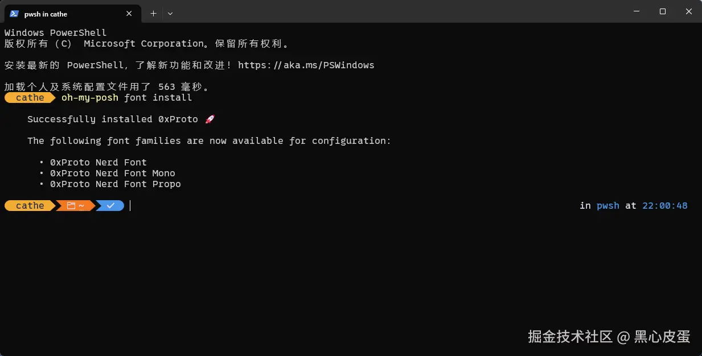This screenshot has width=702, height=356.
Task: Click the blue "pwsh" shell name
Action: point(607,206)
